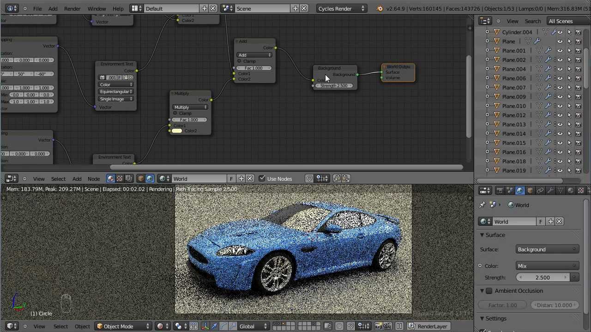The image size is (591, 332).
Task: Open the 3D viewport Object menu
Action: tap(82, 326)
